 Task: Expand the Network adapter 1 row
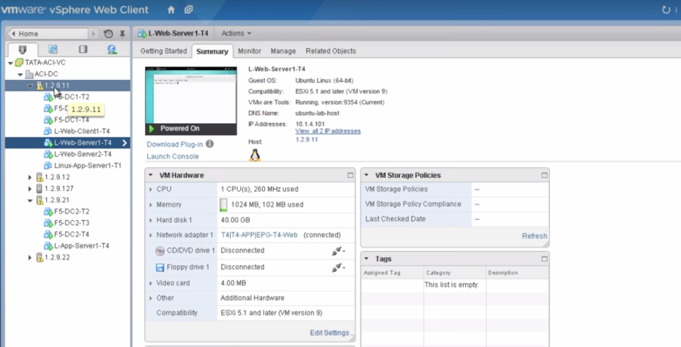point(151,235)
